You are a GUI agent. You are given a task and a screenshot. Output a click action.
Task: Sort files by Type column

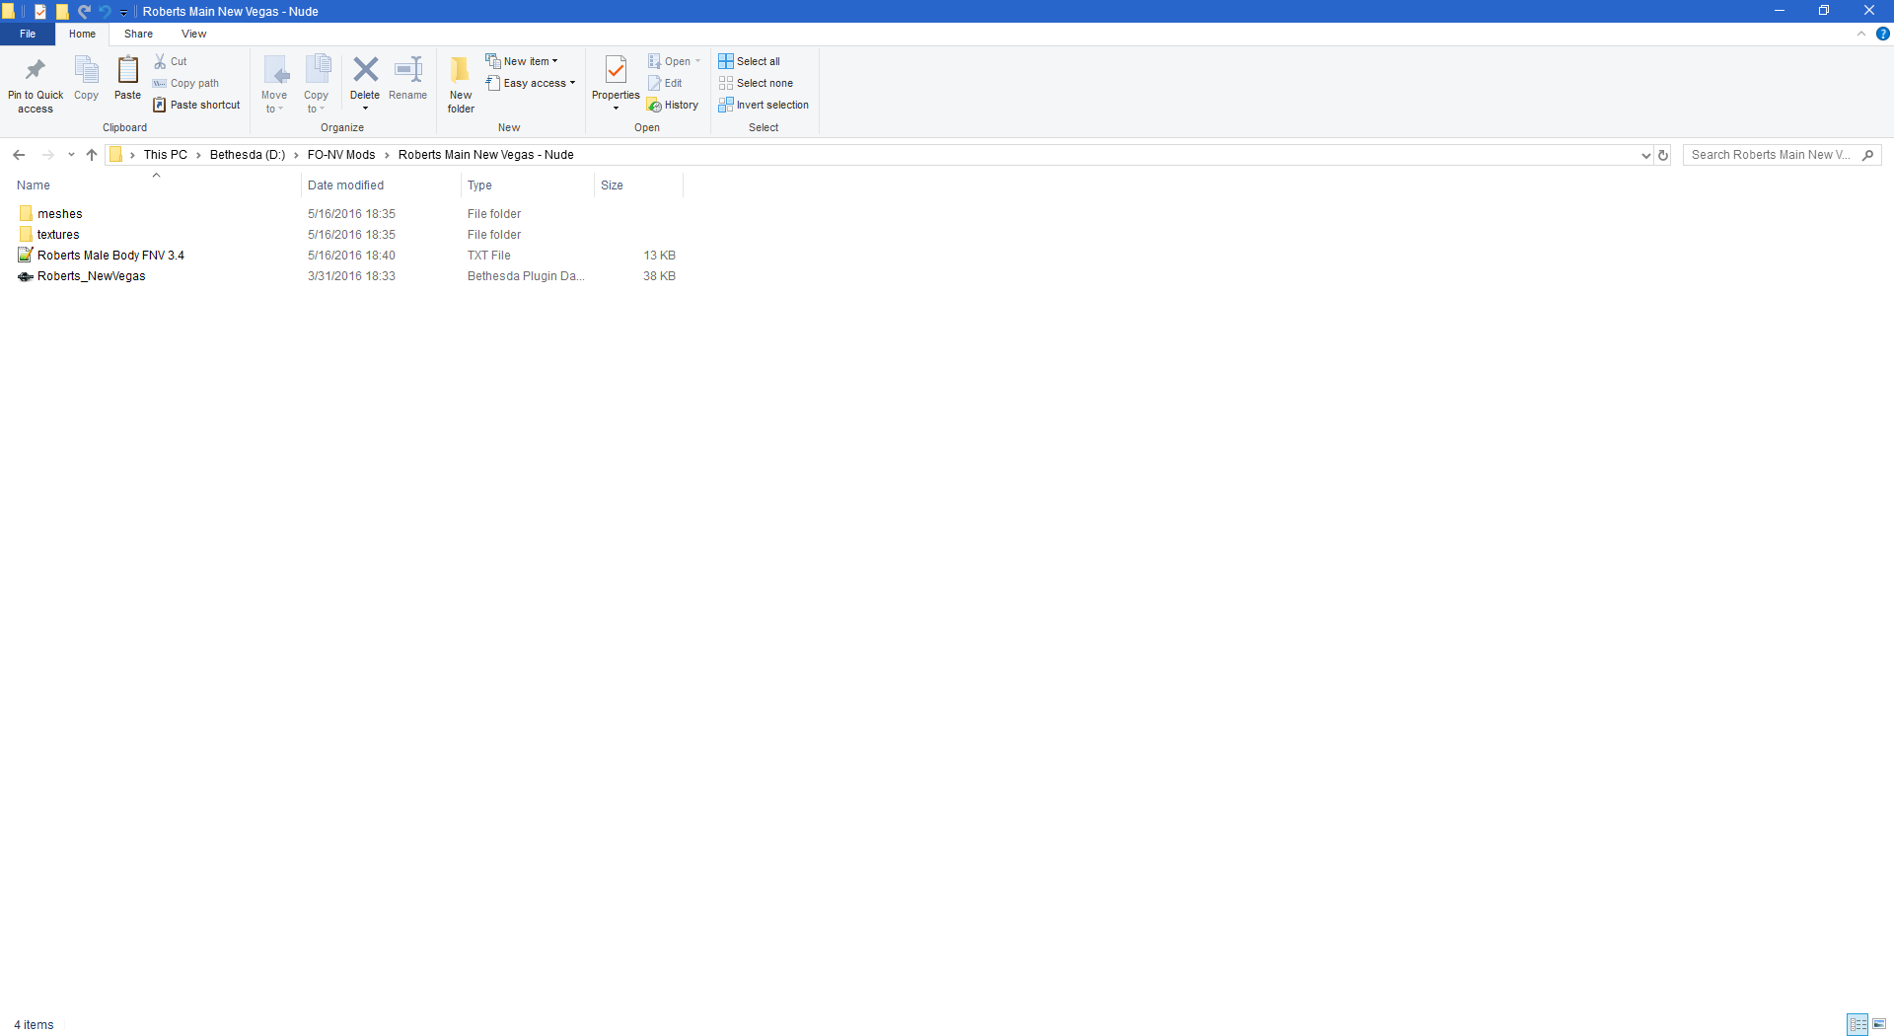[x=527, y=185]
